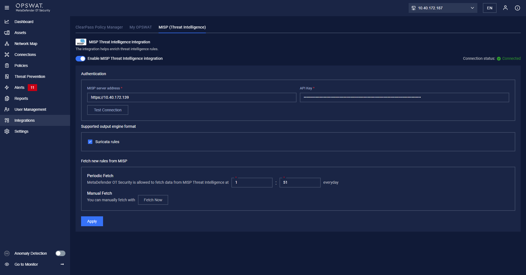Open the Assets menu item
The height and width of the screenshot is (275, 526).
click(x=35, y=33)
